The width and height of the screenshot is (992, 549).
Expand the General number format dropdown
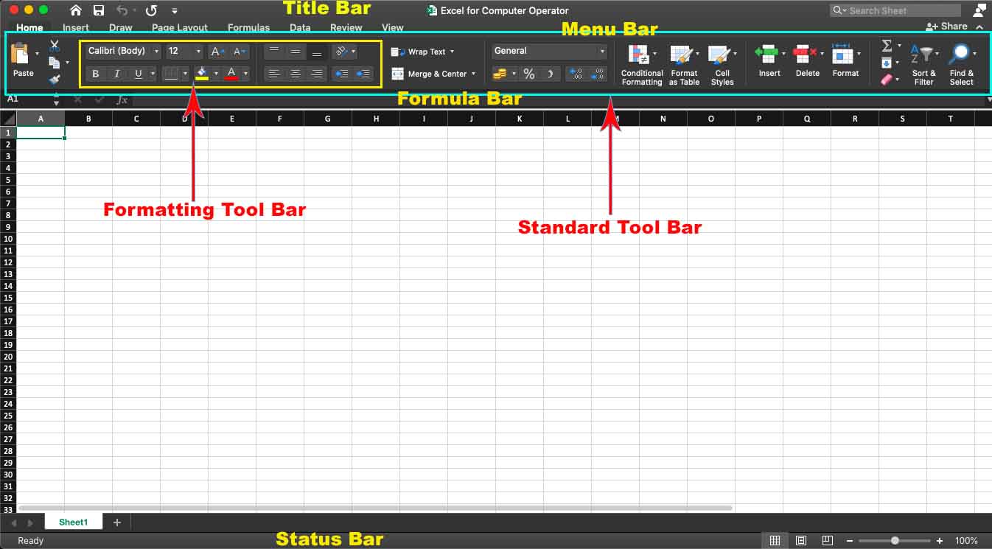(x=549, y=51)
